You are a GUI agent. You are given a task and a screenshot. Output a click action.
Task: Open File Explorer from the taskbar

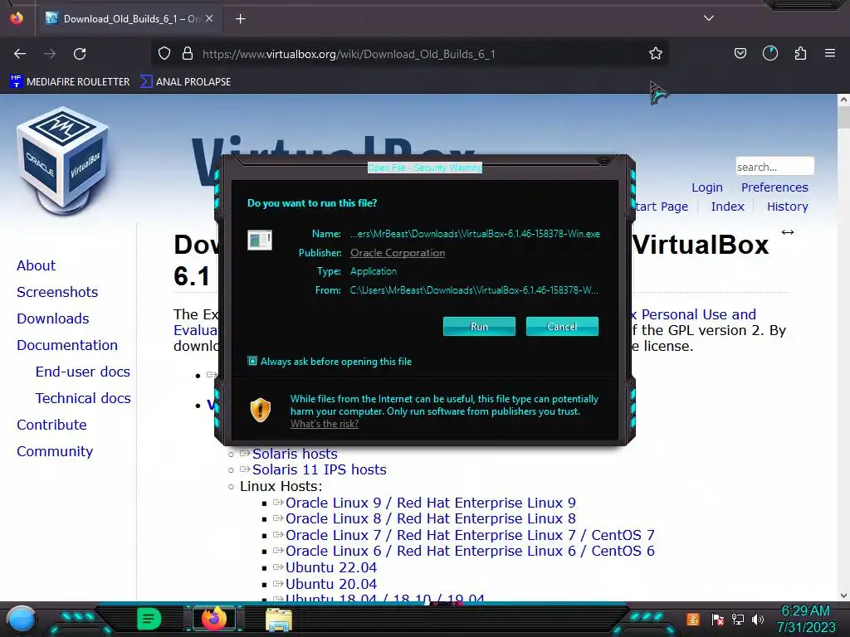(x=279, y=620)
